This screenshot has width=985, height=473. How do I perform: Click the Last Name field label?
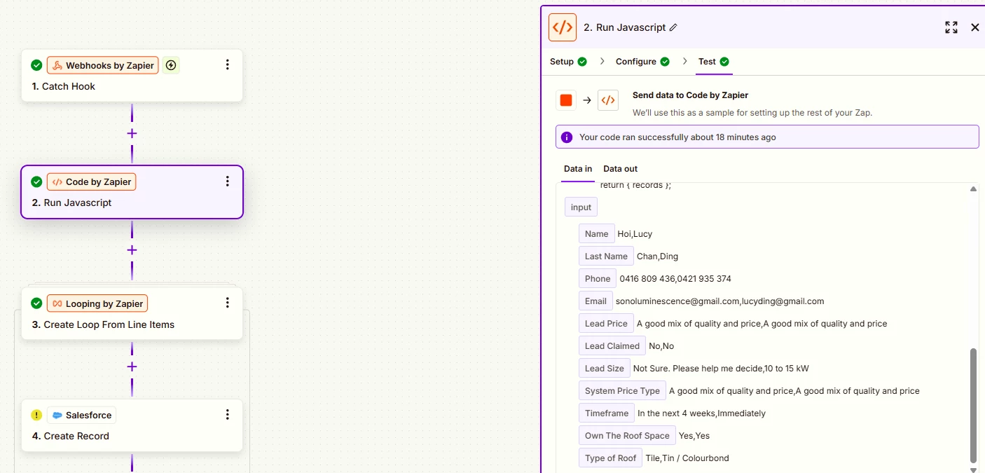click(606, 256)
